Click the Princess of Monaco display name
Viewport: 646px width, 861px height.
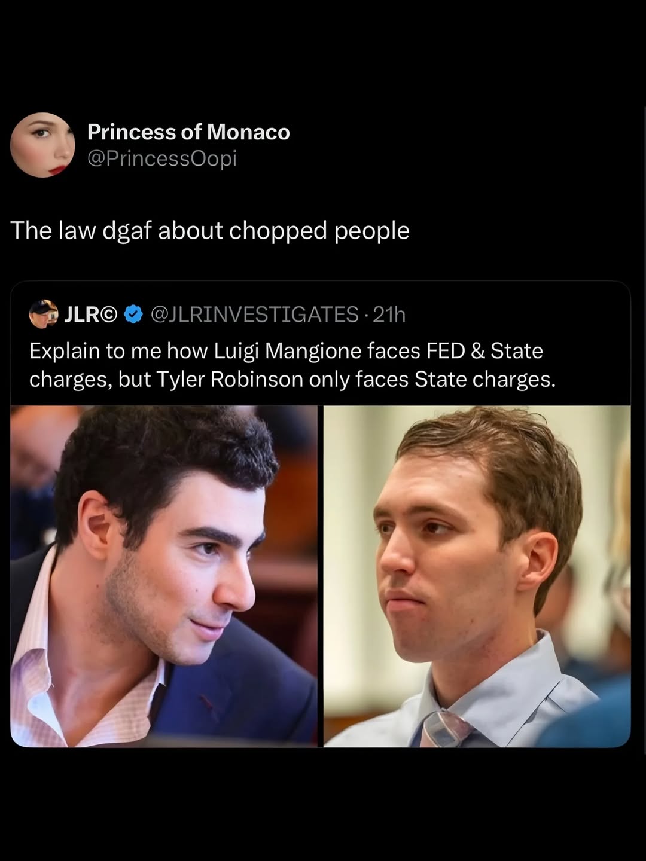(188, 132)
